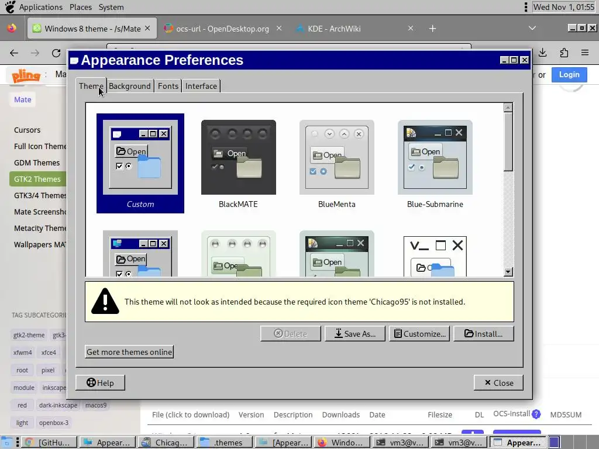Screen dimensions: 599x449
Task: Click the panel handle dots top right
Action: [526, 7]
